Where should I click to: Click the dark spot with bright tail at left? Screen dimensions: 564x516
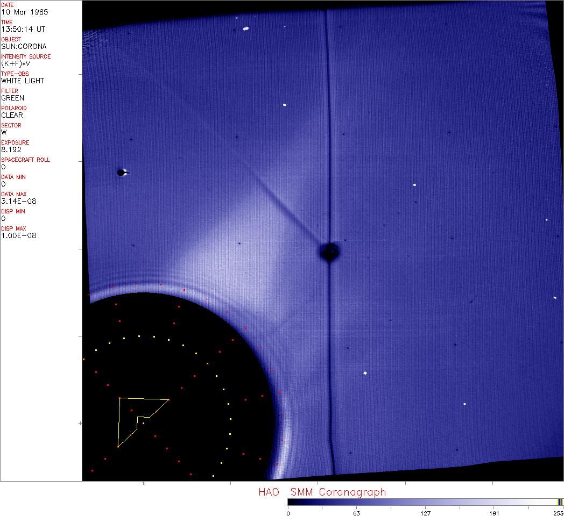[x=122, y=173]
